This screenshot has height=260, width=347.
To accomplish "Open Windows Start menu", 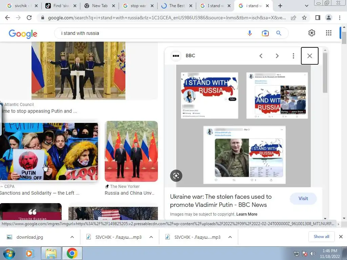I will click(9, 253).
